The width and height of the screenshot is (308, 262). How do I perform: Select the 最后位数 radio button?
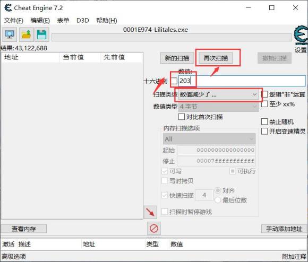[218, 200]
